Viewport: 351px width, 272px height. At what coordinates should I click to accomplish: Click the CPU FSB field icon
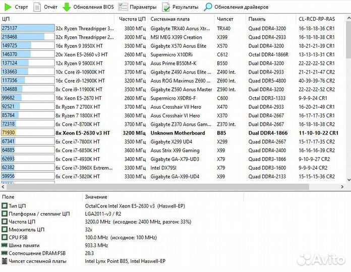(x=4, y=237)
